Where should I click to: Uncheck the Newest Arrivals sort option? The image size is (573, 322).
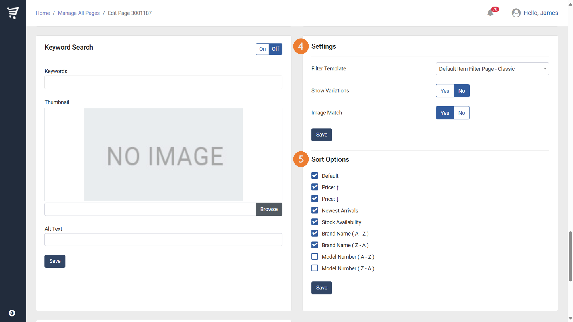click(315, 210)
